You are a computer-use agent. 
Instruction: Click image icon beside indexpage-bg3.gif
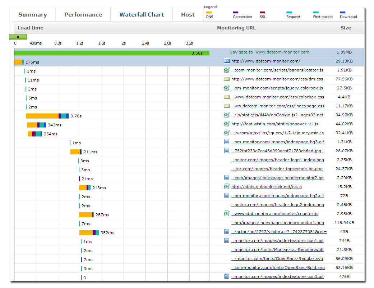point(227,141)
